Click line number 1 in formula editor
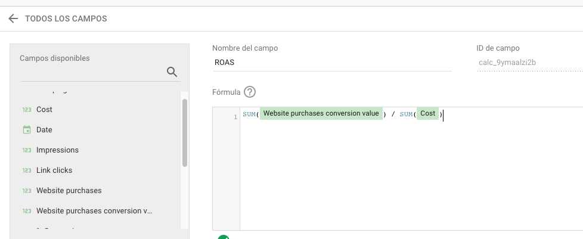 [x=235, y=117]
